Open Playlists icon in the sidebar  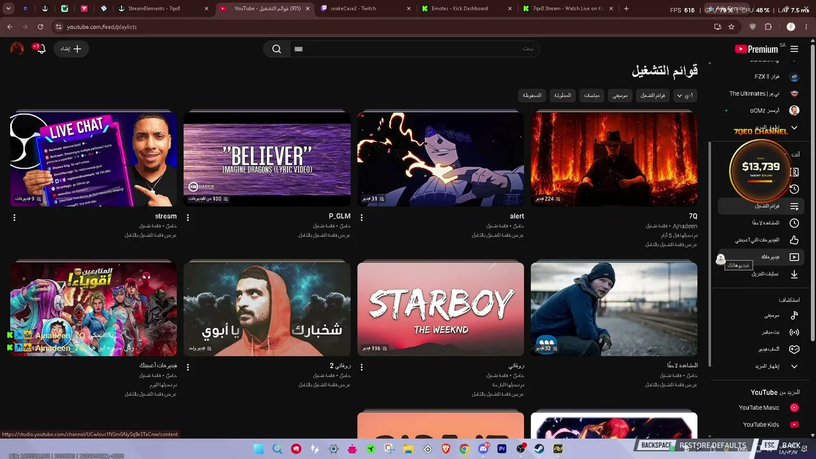point(794,206)
